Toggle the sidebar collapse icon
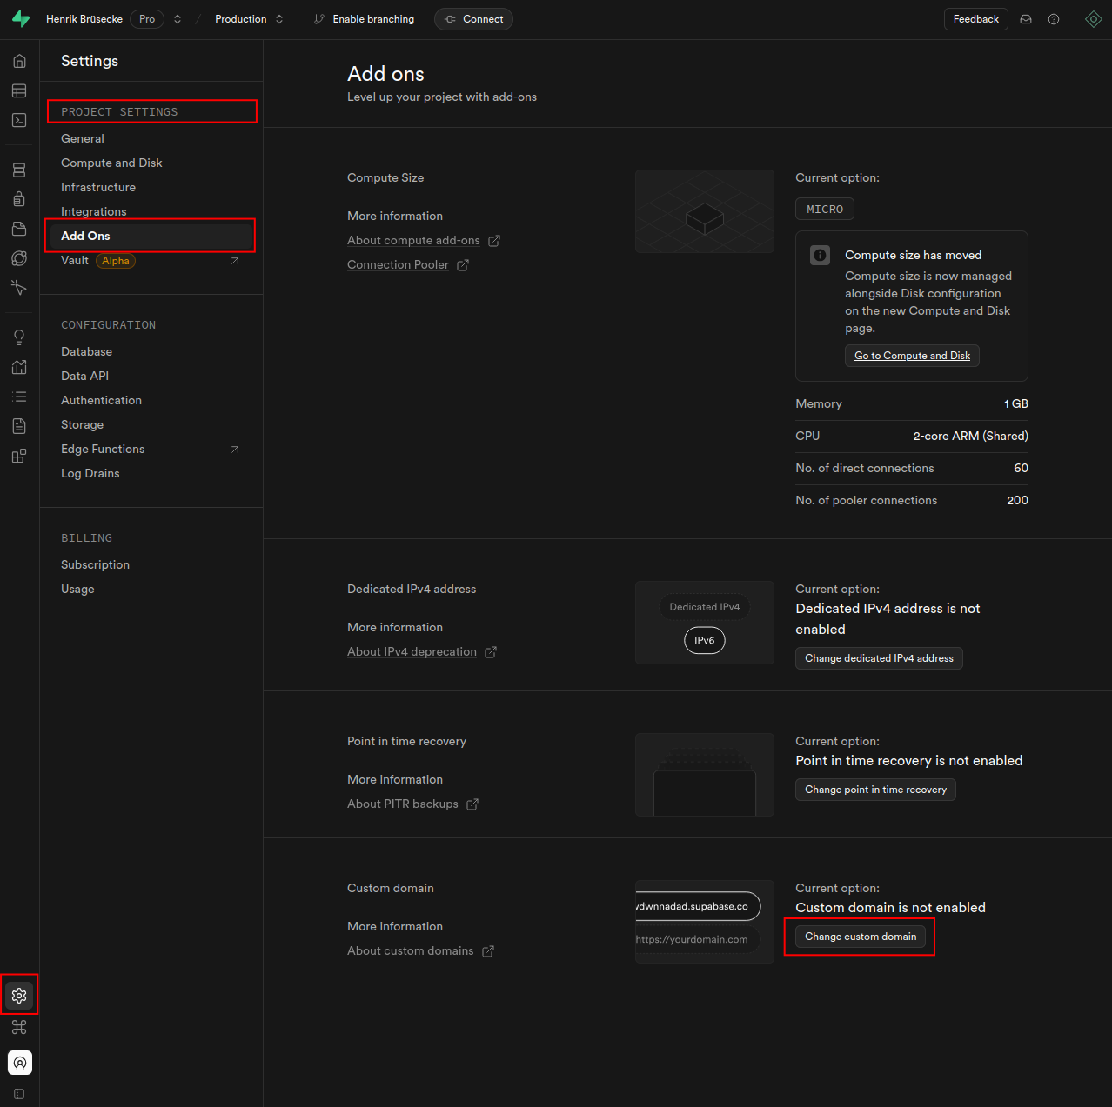The height and width of the screenshot is (1107, 1112). click(19, 1094)
